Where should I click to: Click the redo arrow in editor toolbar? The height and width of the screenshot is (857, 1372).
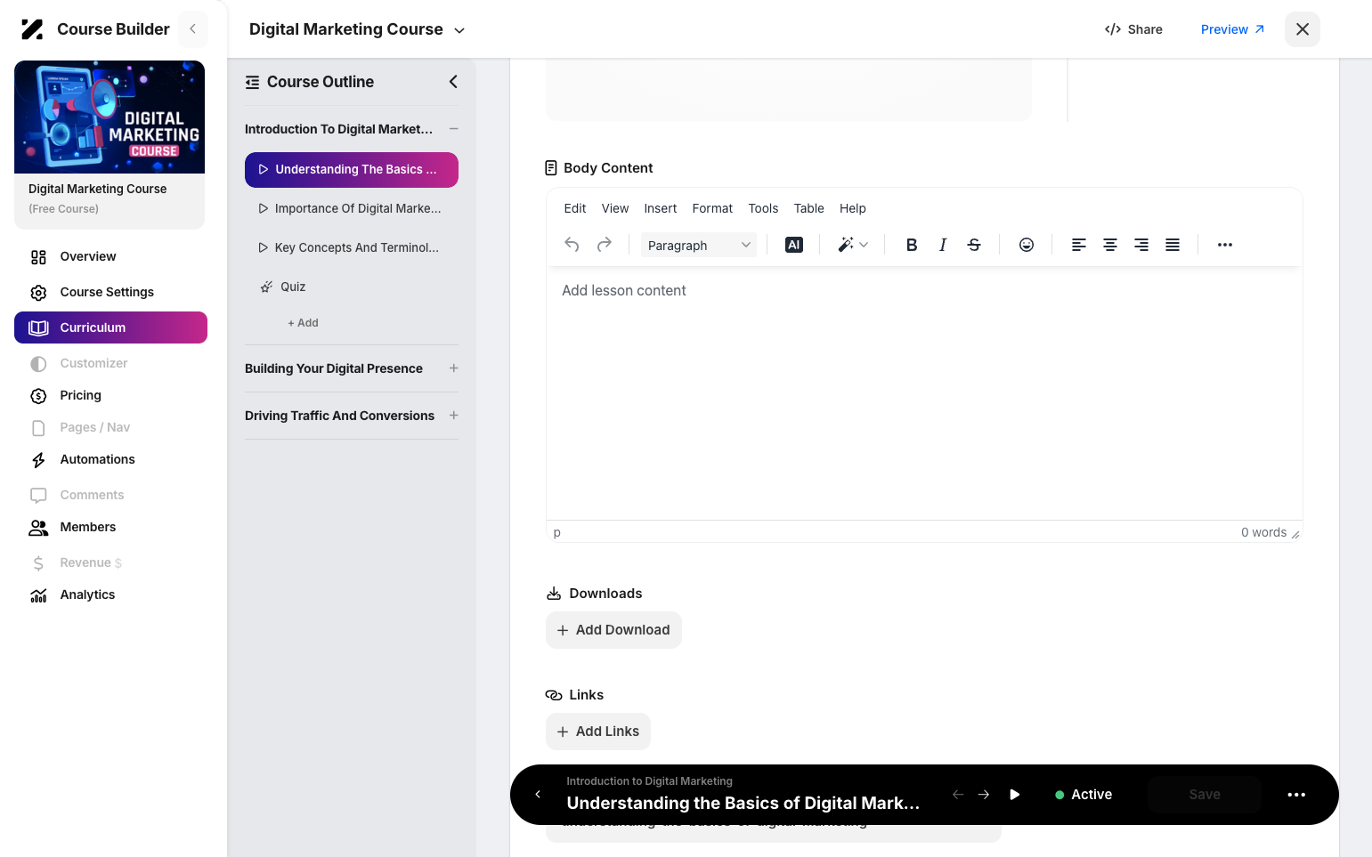[605, 245]
